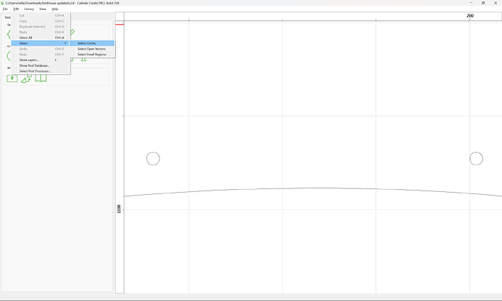Choose Select Small Regions
Screen dimensions: 502x301
click(x=92, y=55)
